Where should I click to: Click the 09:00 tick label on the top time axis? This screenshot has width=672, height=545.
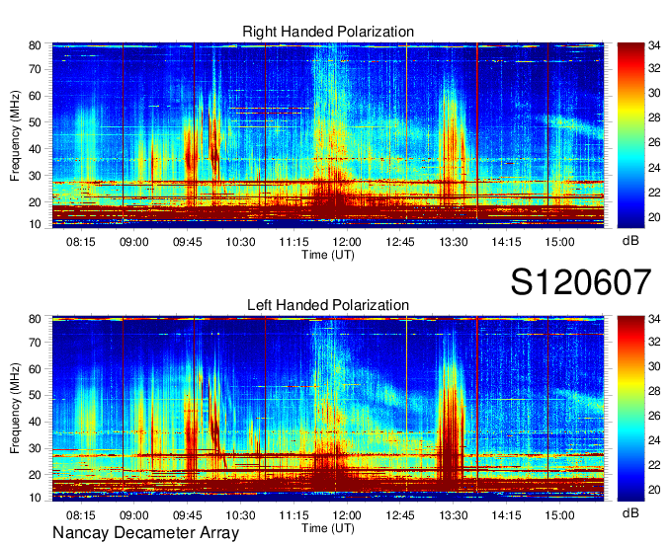134,242
